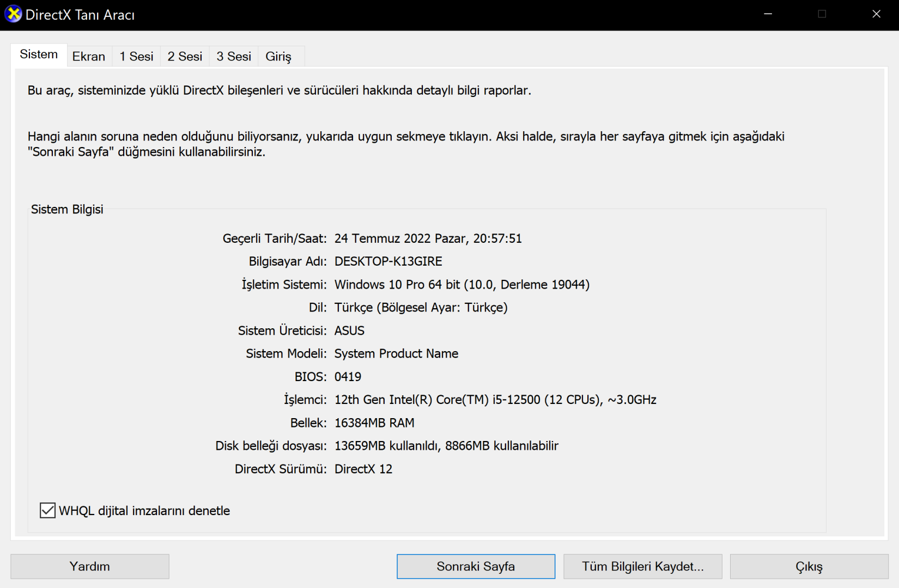Click the Sistem Bilgisi group label
The width and height of the screenshot is (899, 588).
click(67, 210)
